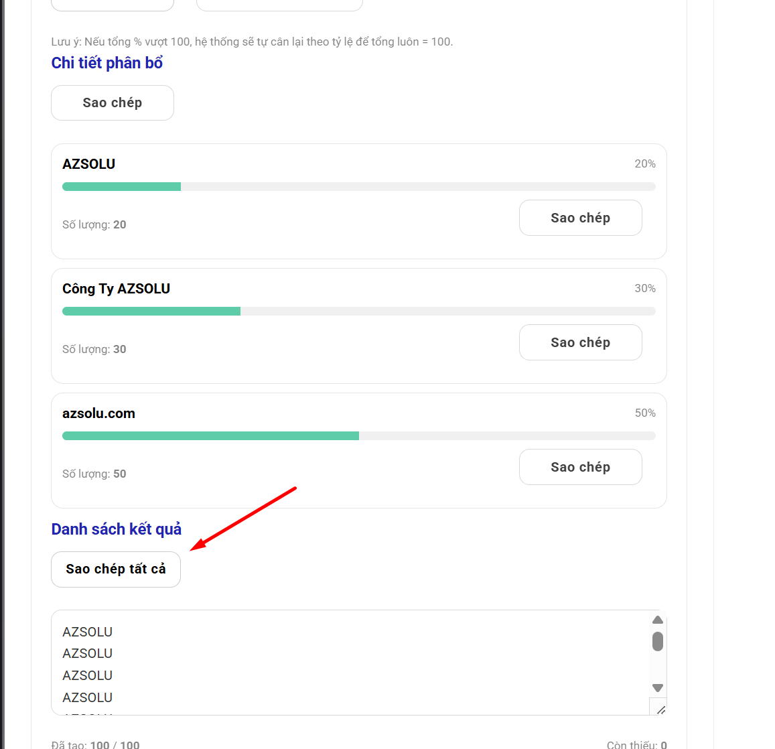The width and height of the screenshot is (775, 749).
Task: Copy the azsolu.com card results
Action: click(580, 467)
